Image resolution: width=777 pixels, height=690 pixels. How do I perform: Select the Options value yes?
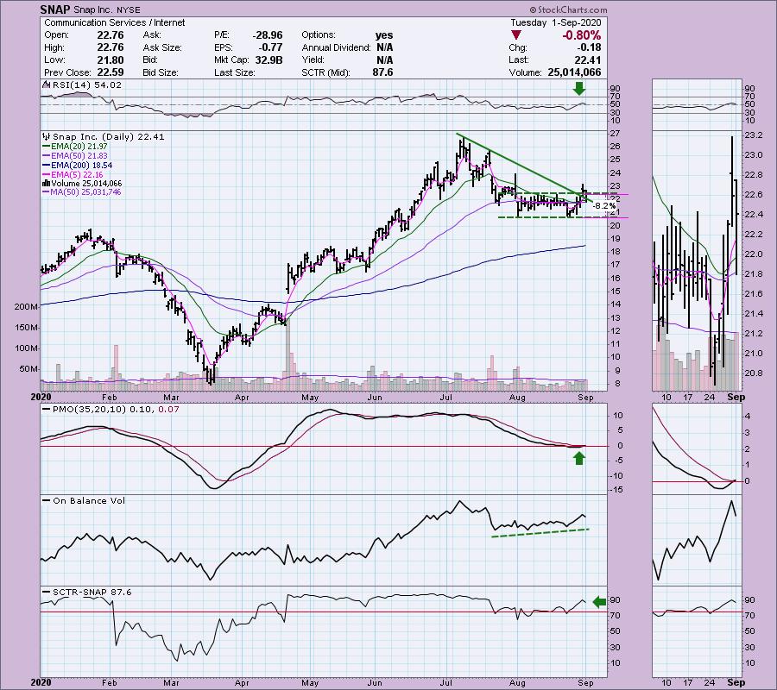tap(384, 35)
